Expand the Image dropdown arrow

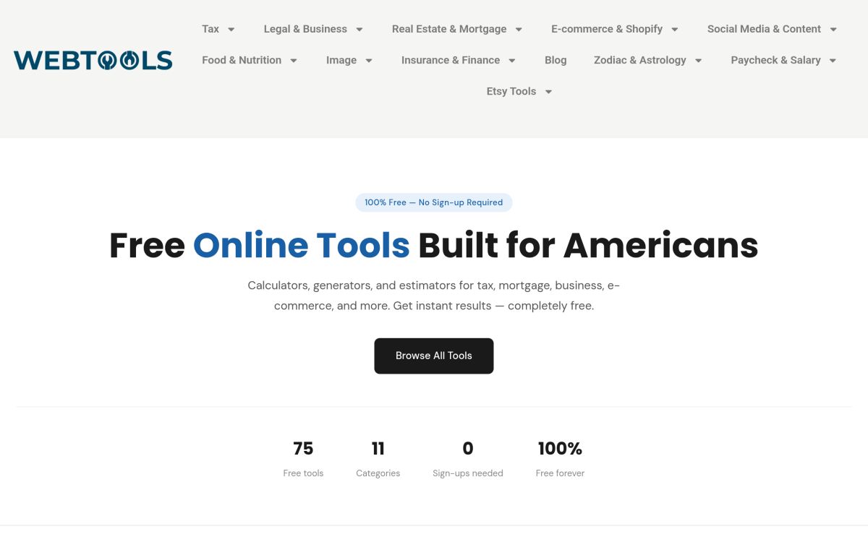tap(369, 61)
